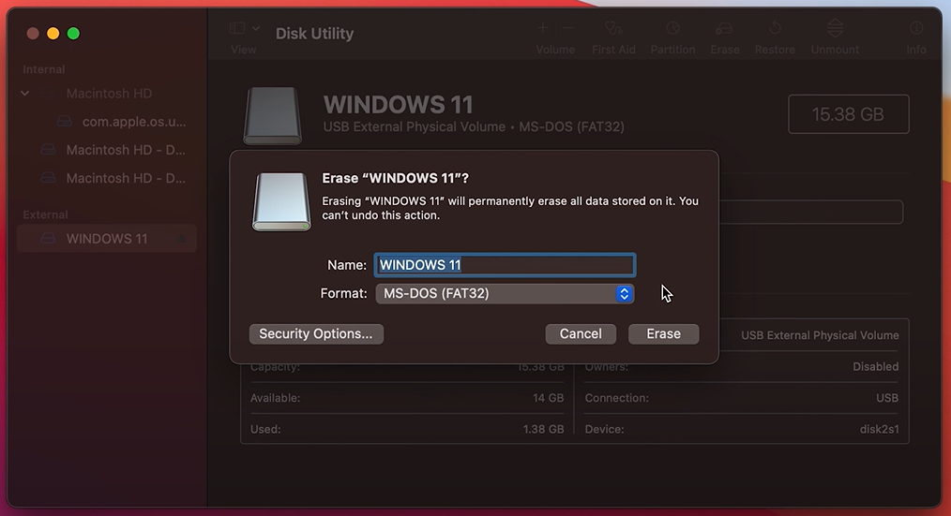The height and width of the screenshot is (516, 951).
Task: Select Macintosh HD in the sidebar
Action: coord(107,94)
